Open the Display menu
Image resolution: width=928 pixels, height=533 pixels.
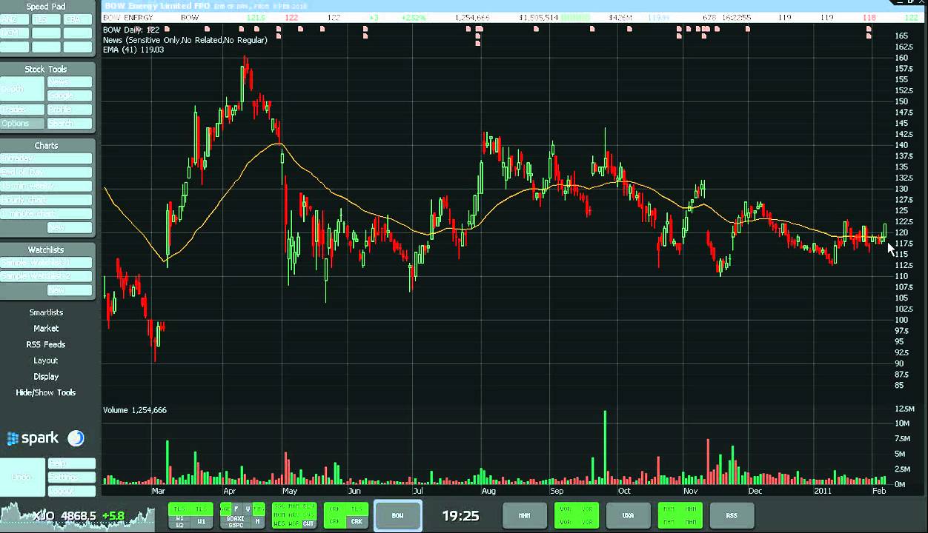click(46, 376)
